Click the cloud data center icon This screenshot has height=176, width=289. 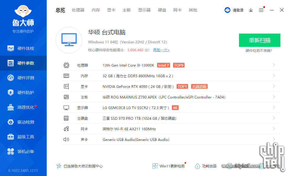click(x=59, y=166)
